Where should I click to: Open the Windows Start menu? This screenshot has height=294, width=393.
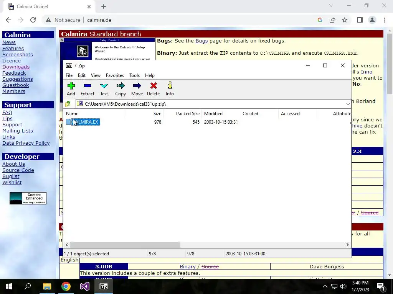pyautogui.click(x=9, y=286)
